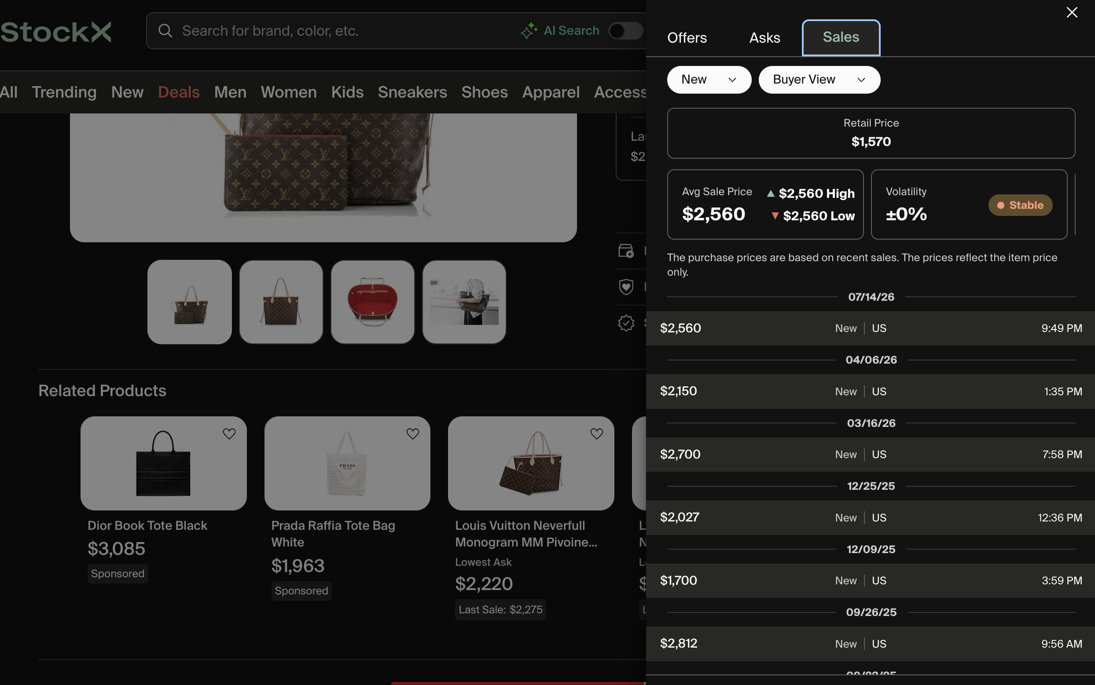Open the New condition dropdown
1095x685 pixels.
[709, 80]
